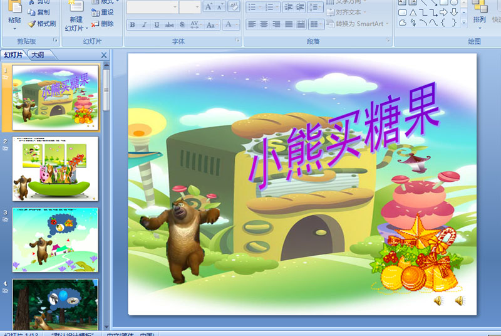This screenshot has width=501, height=336.
Task: Select slide 4 thumbnail
Action: [x=55, y=305]
